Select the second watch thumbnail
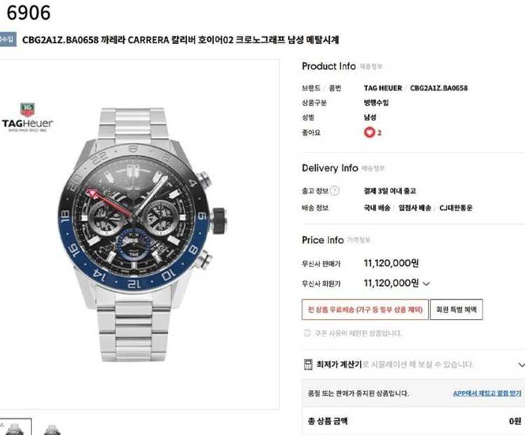The height and width of the screenshot is (435, 525). tap(52, 428)
